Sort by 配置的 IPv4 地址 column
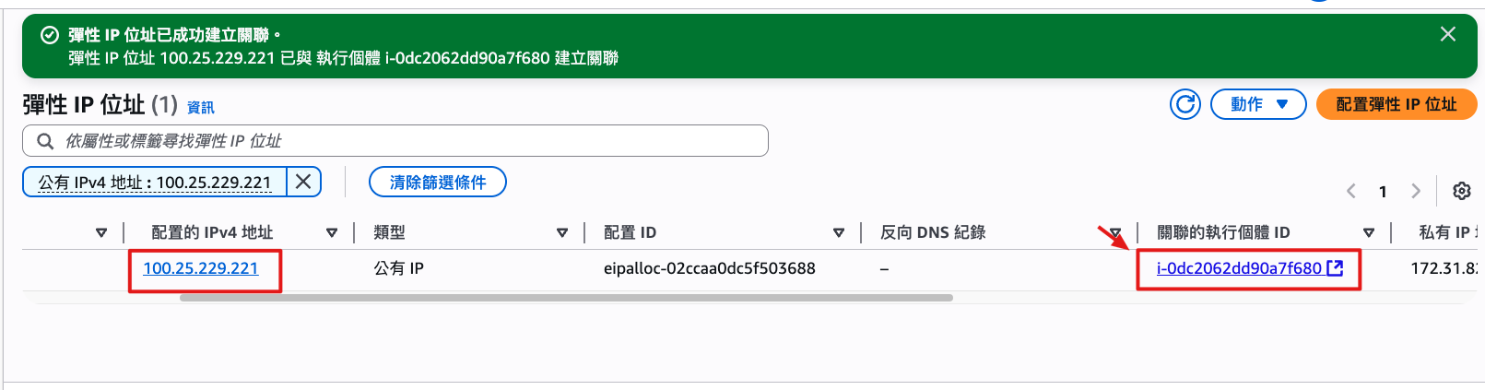 [x=332, y=233]
